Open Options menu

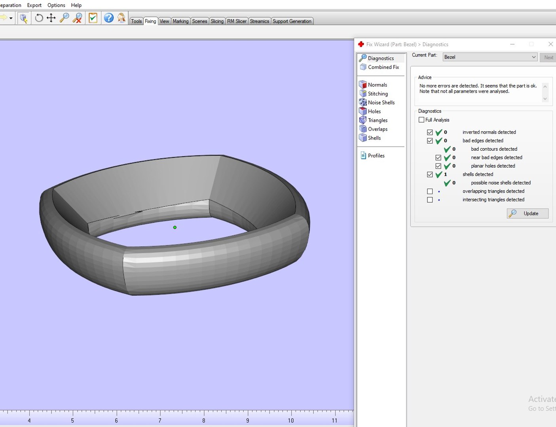[56, 5]
